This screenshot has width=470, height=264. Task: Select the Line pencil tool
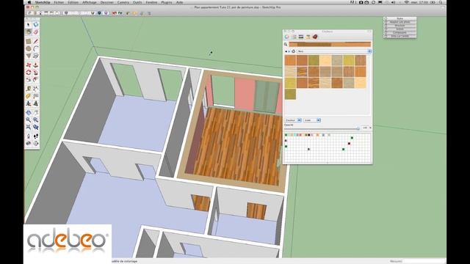click(x=36, y=41)
